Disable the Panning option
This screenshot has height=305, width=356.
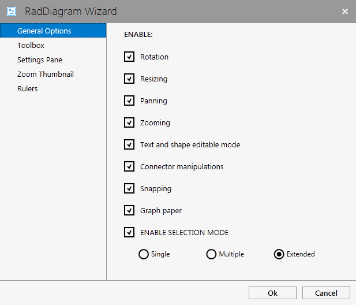click(129, 101)
